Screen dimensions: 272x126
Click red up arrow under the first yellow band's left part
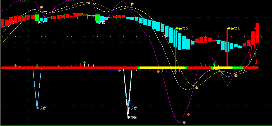(x=158, y=71)
